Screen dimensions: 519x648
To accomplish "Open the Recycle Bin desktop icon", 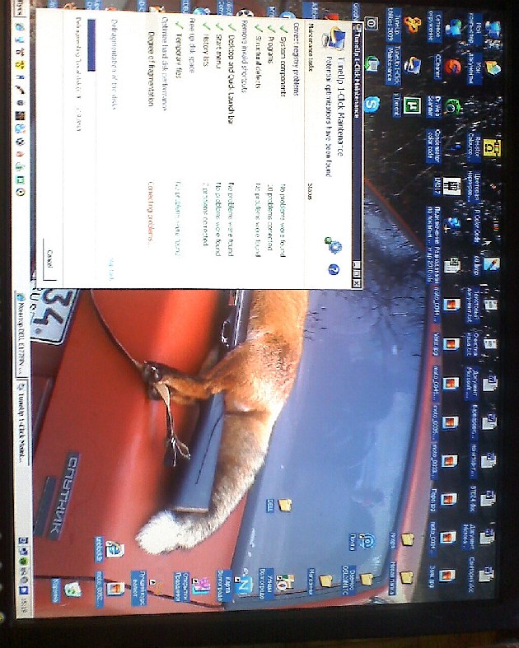I will [72, 587].
